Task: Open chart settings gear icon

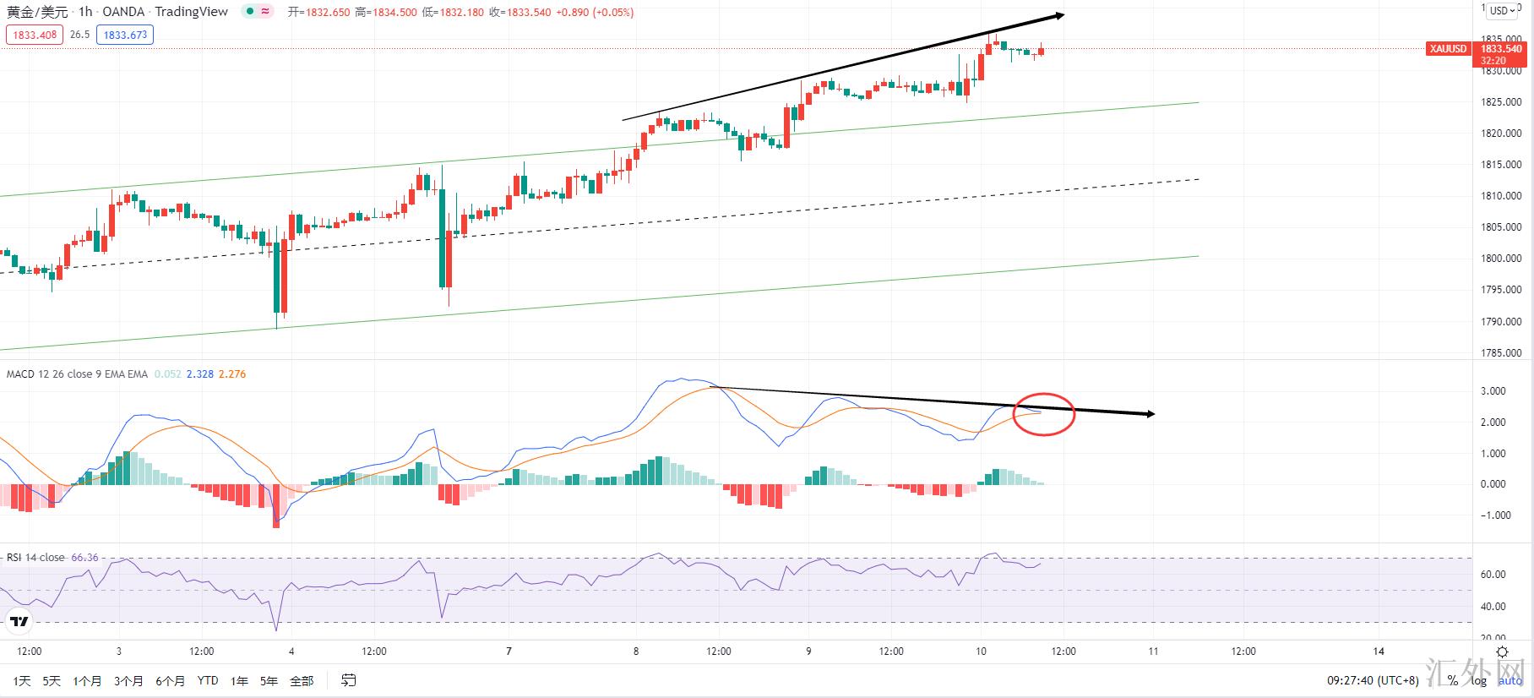Action: 1503,652
